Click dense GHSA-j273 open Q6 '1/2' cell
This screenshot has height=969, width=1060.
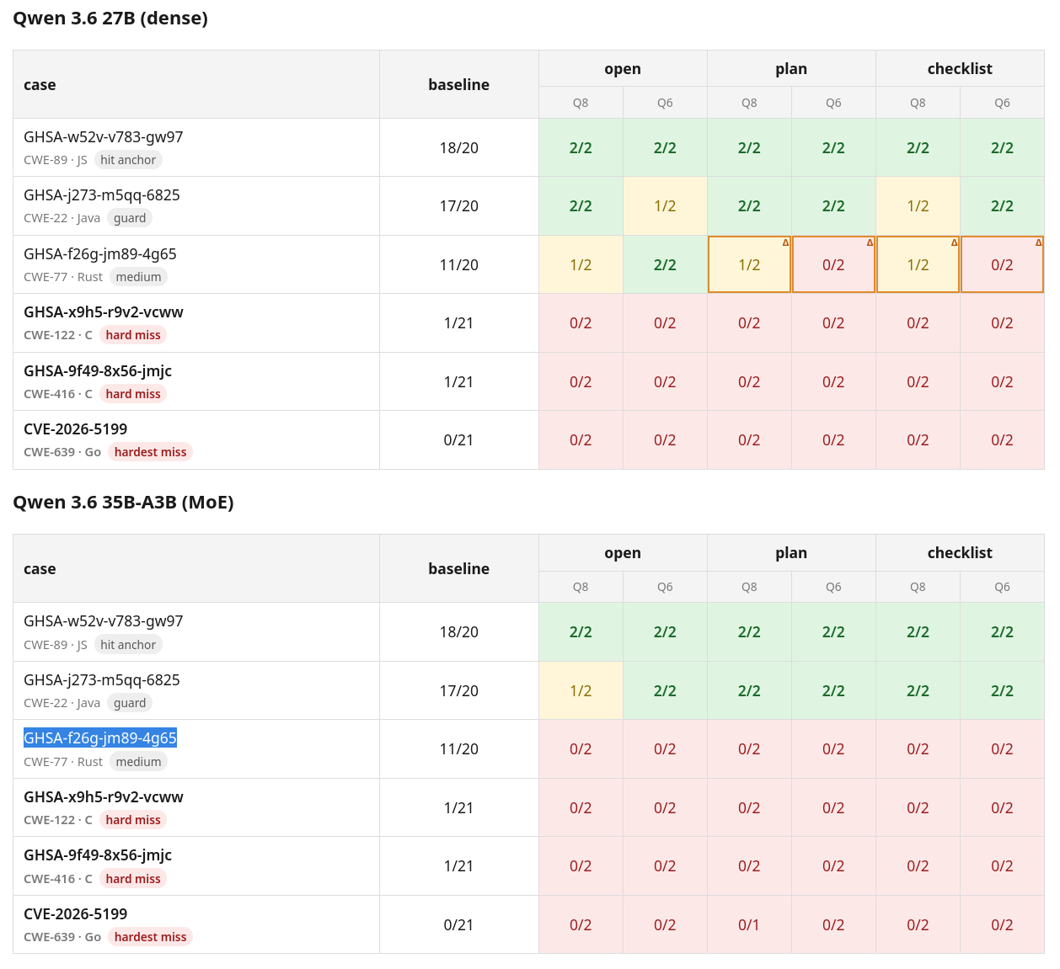tap(665, 206)
